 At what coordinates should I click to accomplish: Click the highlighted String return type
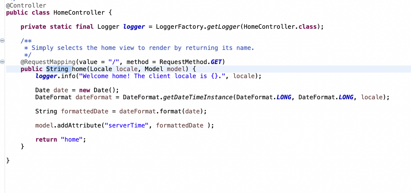pyautogui.click(x=57, y=69)
